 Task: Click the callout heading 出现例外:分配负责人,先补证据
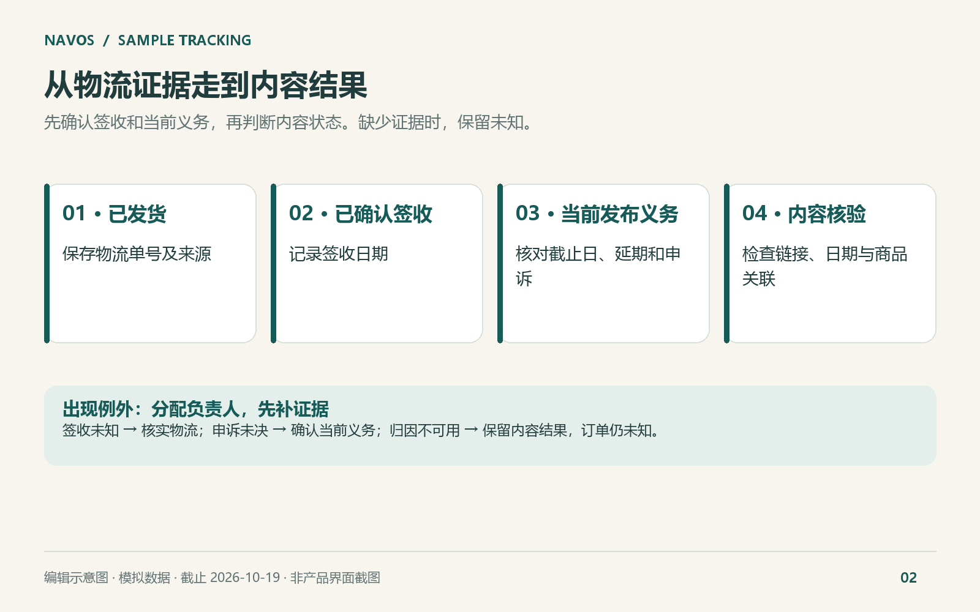tap(195, 409)
